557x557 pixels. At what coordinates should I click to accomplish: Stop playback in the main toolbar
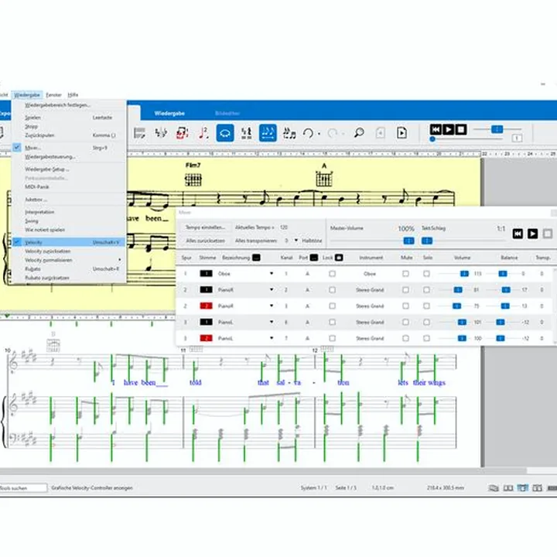(x=461, y=130)
